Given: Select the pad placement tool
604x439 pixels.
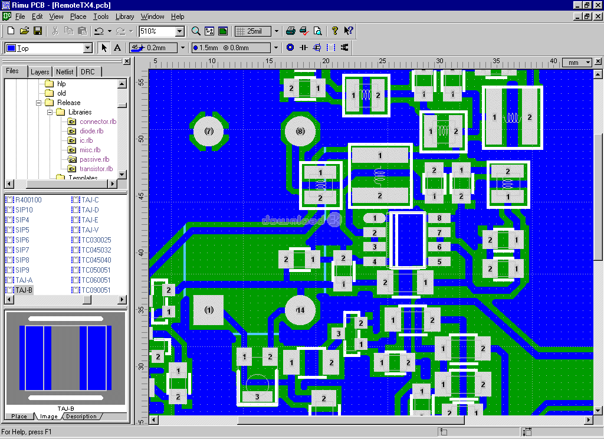Looking at the screenshot, I should click(290, 47).
